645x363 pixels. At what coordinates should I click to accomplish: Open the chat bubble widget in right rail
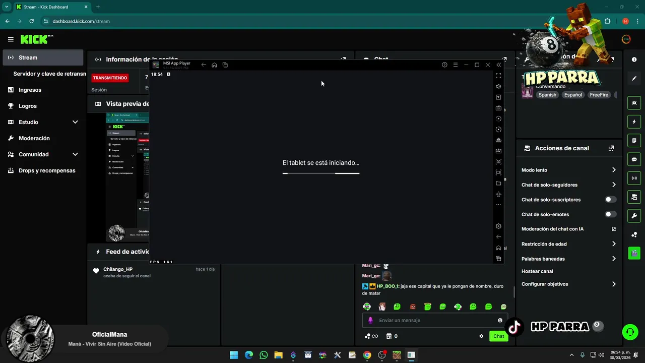[x=634, y=159]
